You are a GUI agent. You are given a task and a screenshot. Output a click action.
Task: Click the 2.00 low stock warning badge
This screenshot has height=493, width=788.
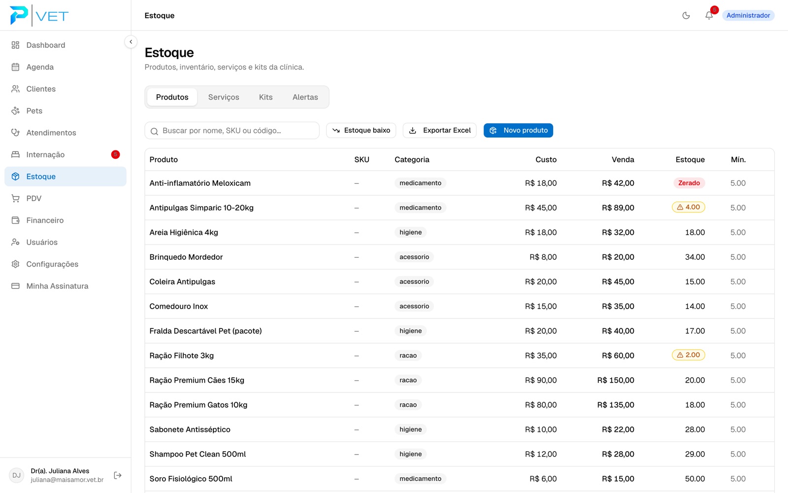pos(689,355)
